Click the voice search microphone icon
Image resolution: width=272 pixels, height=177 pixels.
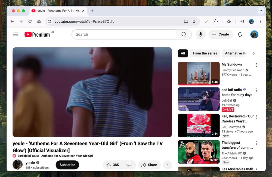[x=201, y=34]
